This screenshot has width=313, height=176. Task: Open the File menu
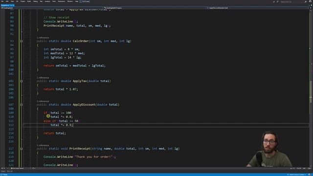pyautogui.click(x=2, y=1)
